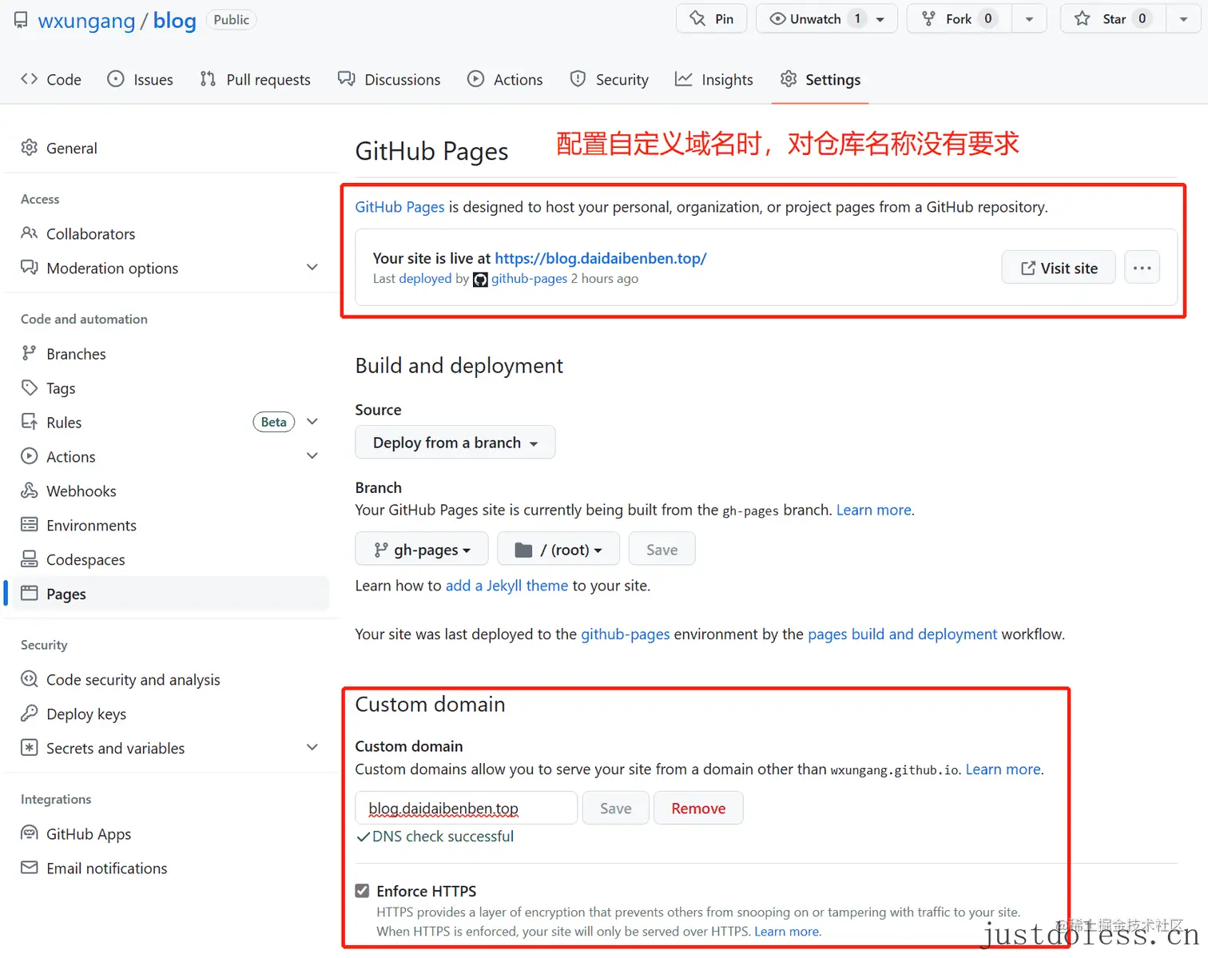Click the Code security and analysis icon
This screenshot has height=958, width=1208.
click(30, 678)
